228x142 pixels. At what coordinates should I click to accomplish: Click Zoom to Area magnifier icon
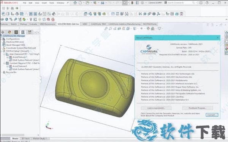pyautogui.click(x=110, y=28)
